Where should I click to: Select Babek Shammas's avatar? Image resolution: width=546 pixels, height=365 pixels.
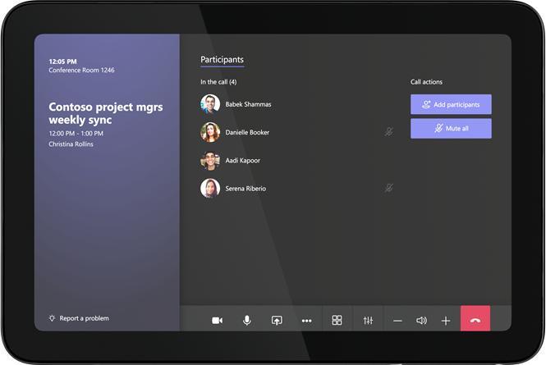coord(210,104)
